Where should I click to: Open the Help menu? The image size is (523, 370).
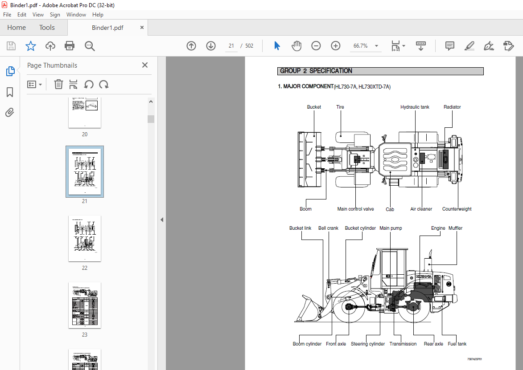tap(98, 15)
